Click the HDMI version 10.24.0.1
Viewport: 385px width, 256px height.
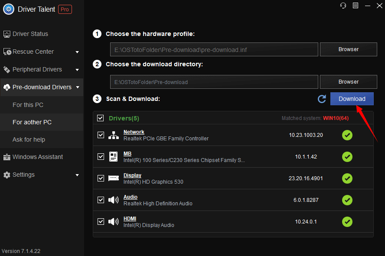[306, 222]
